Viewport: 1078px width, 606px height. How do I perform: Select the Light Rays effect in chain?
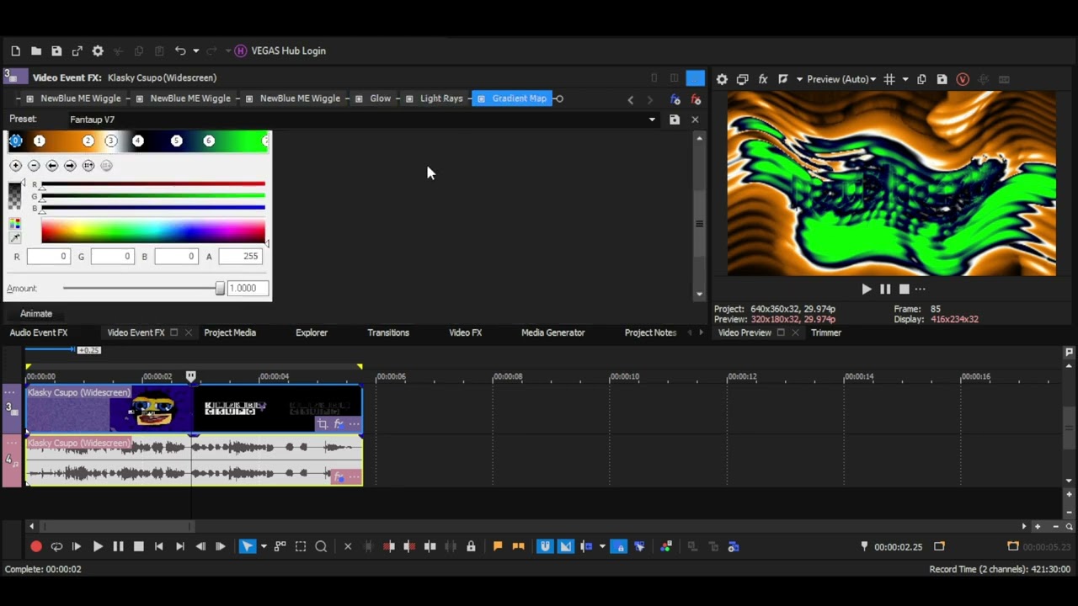(441, 98)
